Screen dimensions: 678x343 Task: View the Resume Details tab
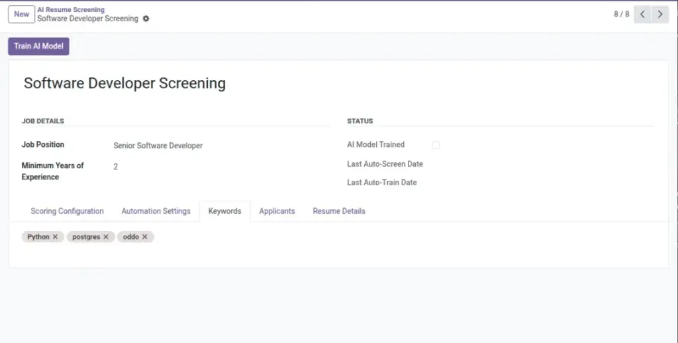[x=339, y=211]
